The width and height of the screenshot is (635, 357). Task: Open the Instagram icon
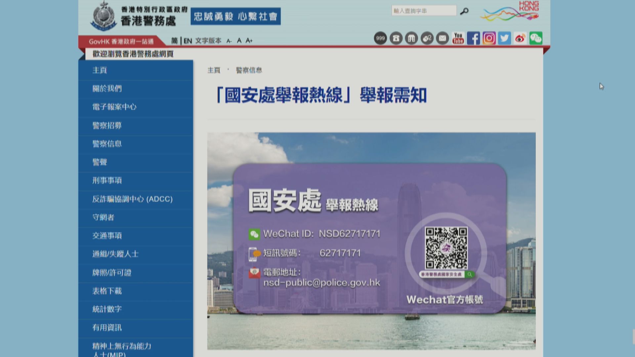[489, 38]
